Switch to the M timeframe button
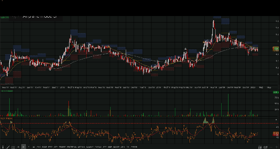280x149 pixels. pyautogui.click(x=34, y=147)
